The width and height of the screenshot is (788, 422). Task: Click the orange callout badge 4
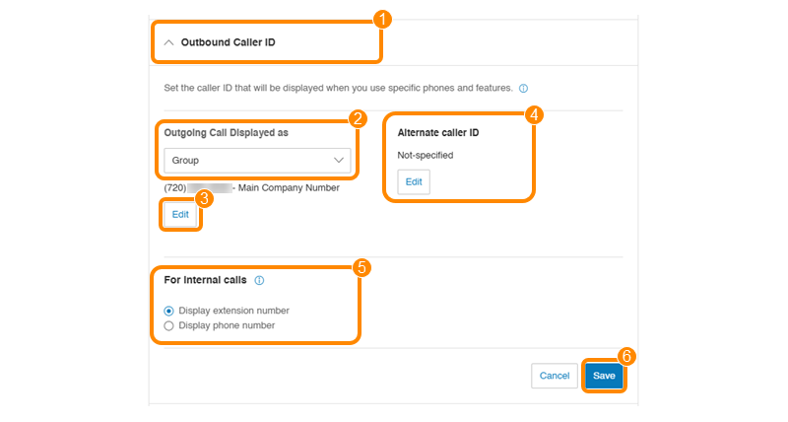coord(534,114)
